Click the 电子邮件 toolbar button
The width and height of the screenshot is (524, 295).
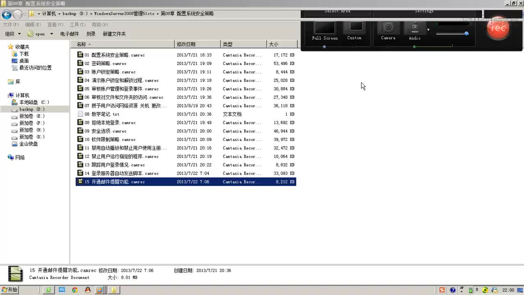tap(69, 34)
